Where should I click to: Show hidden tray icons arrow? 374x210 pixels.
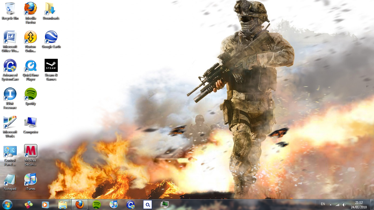click(x=330, y=205)
